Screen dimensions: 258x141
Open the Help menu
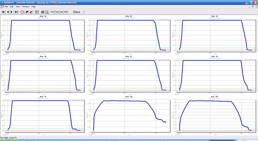pos(34,6)
